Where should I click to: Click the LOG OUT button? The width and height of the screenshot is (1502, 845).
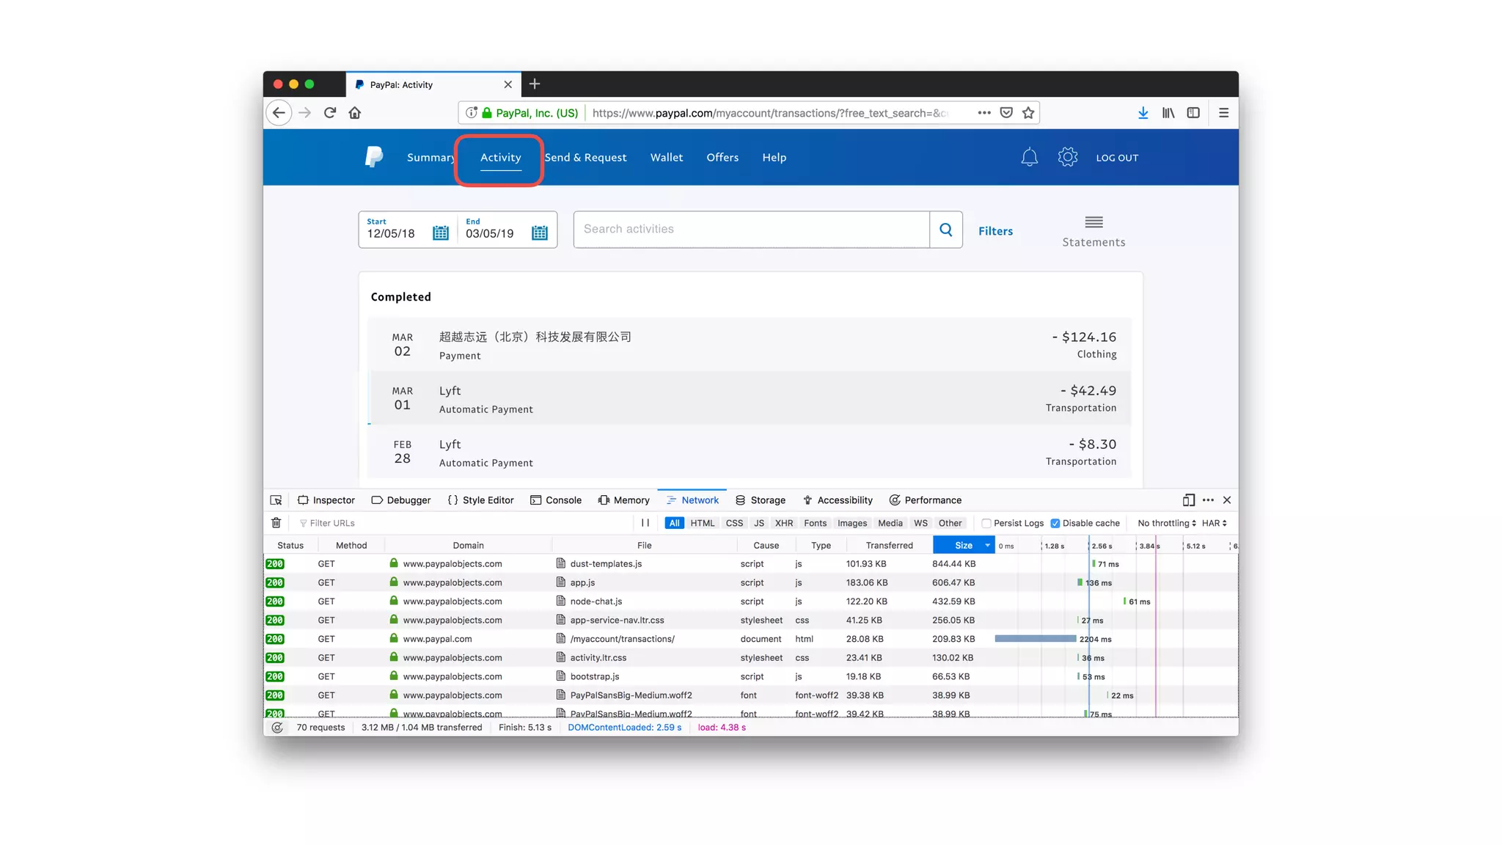pos(1117,158)
